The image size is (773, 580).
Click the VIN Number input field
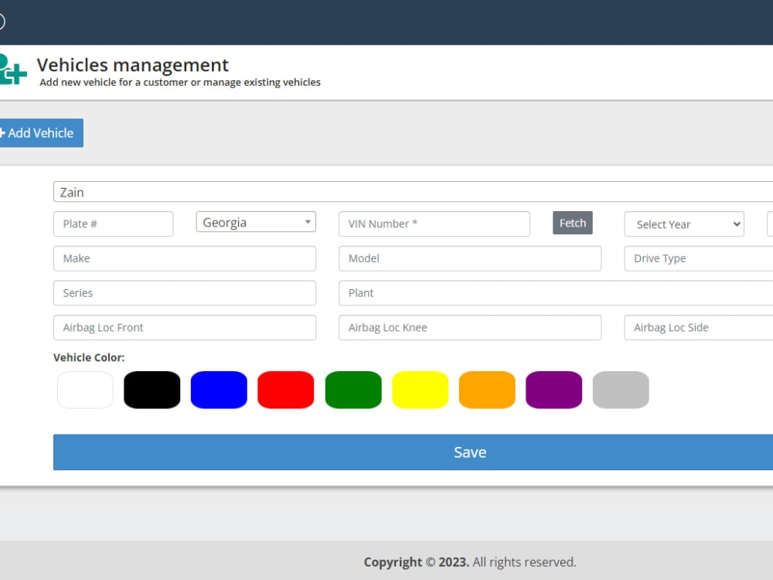click(x=434, y=223)
